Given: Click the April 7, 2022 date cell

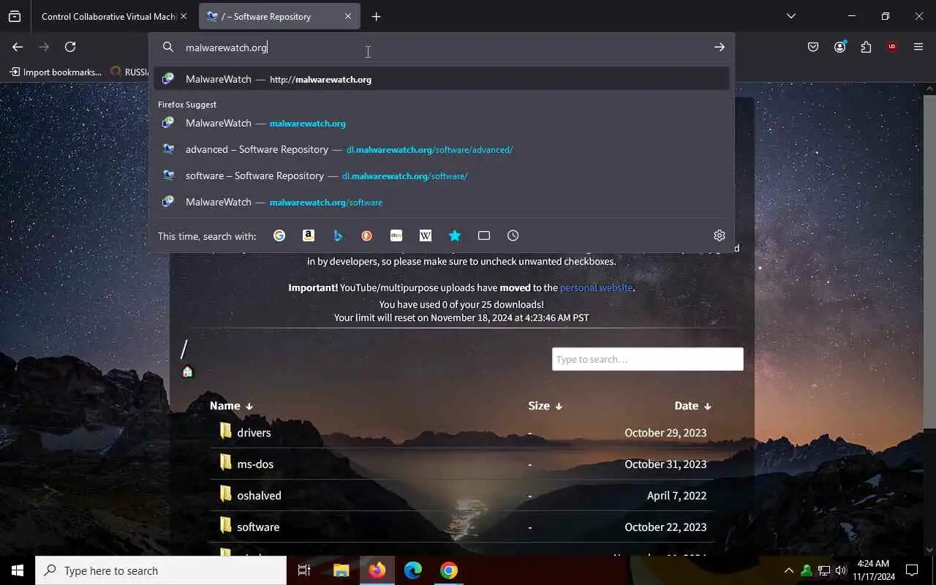Looking at the screenshot, I should (x=676, y=495).
